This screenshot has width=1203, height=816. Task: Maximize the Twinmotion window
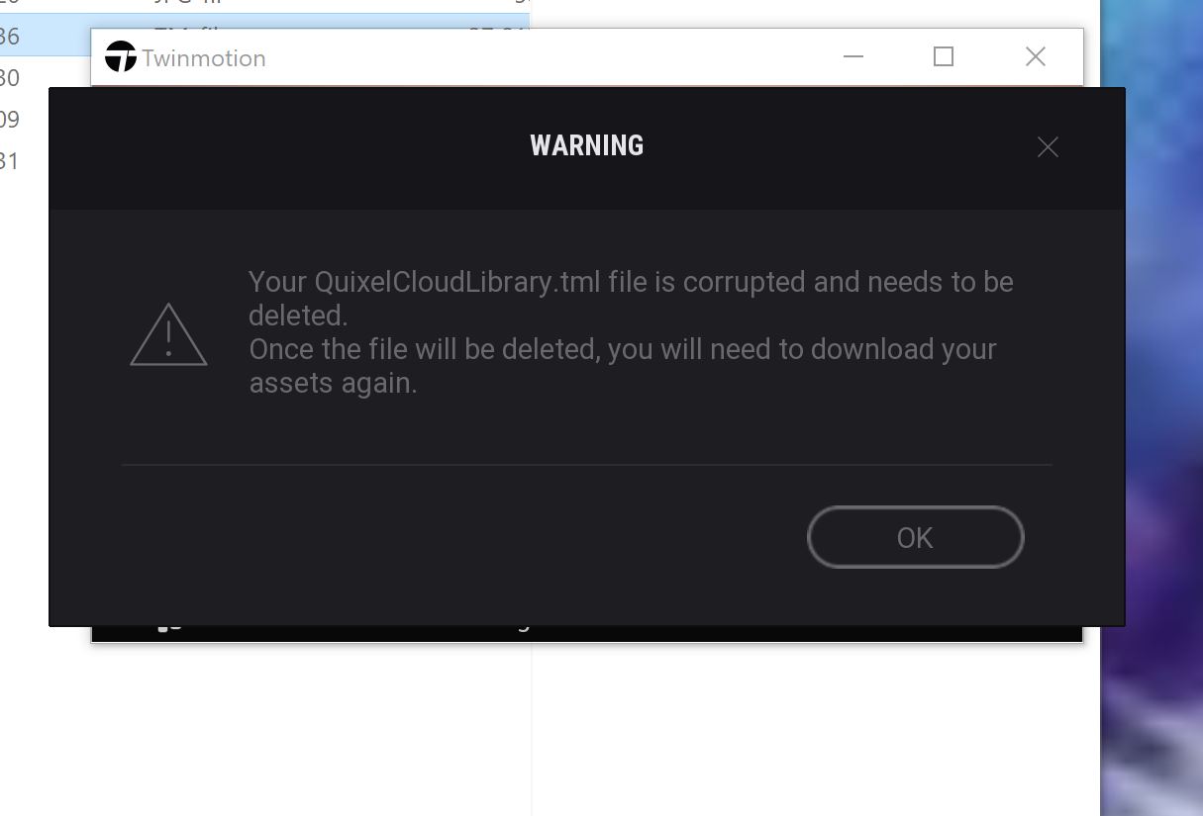[944, 57]
